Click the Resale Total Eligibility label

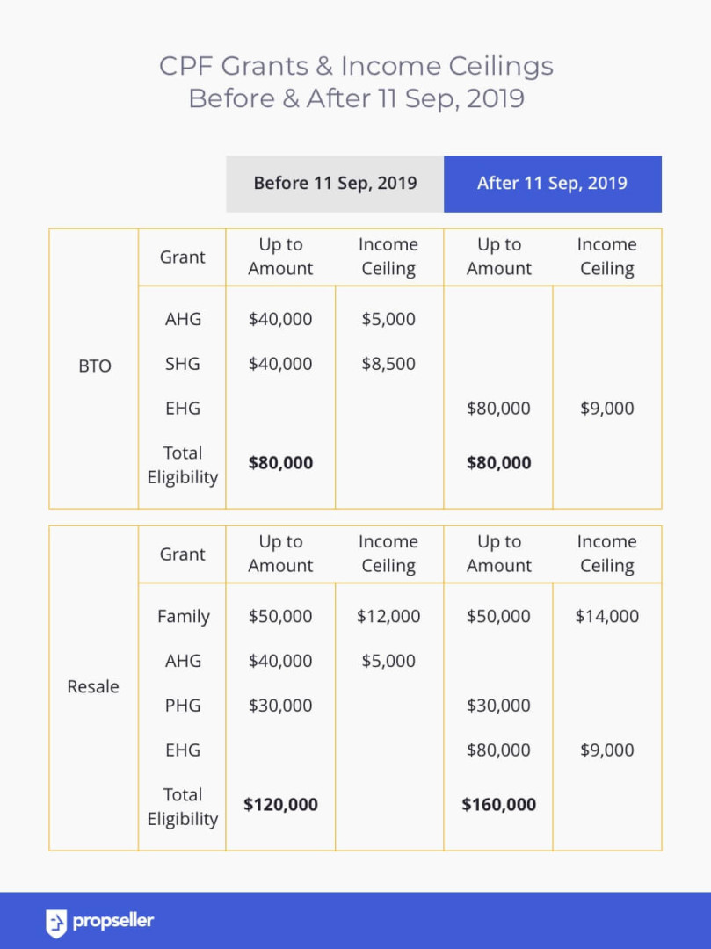(x=183, y=807)
